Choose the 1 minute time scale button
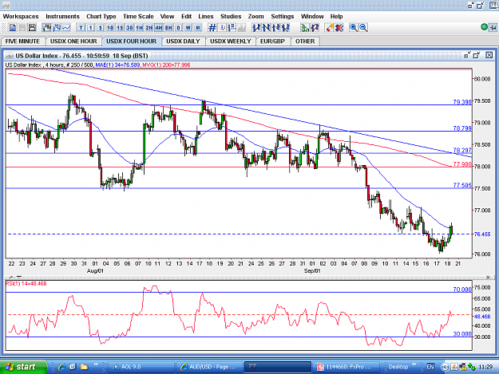Viewport: 499px width, 374px height. (x=91, y=28)
